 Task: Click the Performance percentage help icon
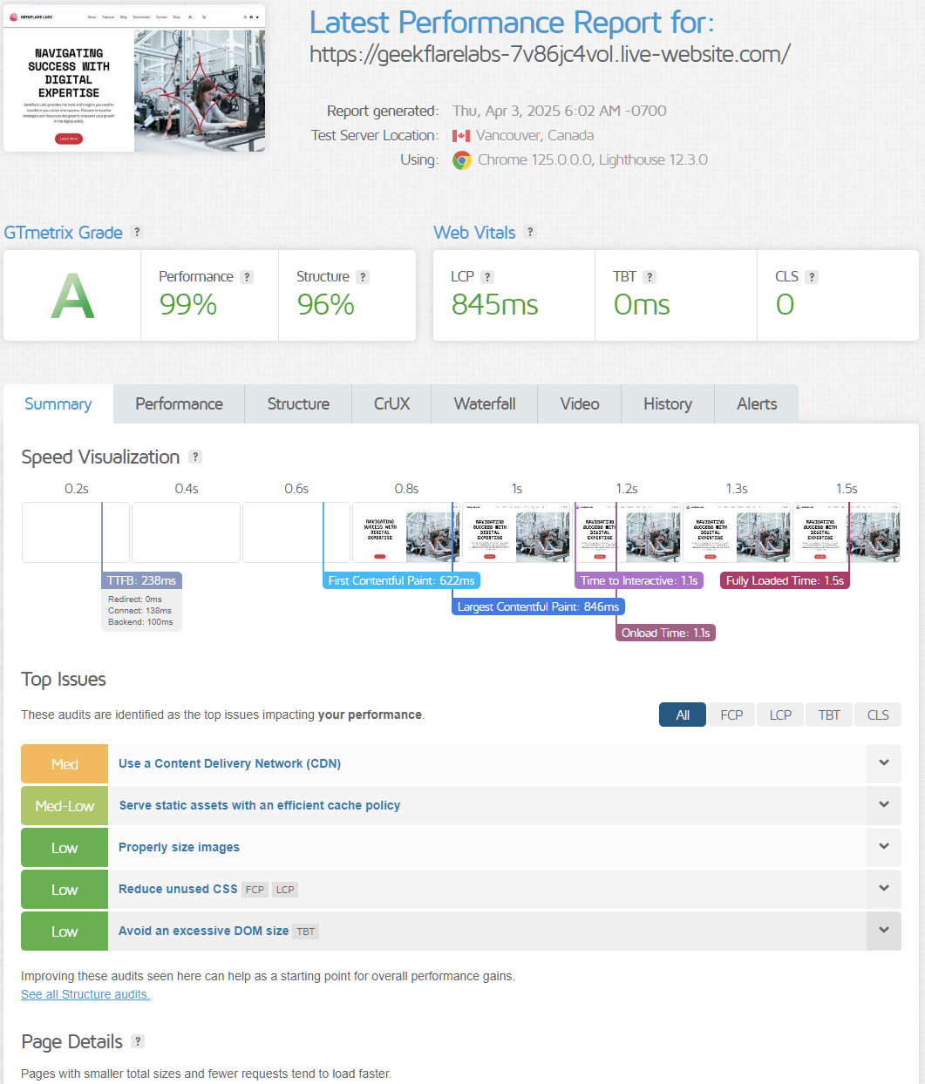pos(247,276)
